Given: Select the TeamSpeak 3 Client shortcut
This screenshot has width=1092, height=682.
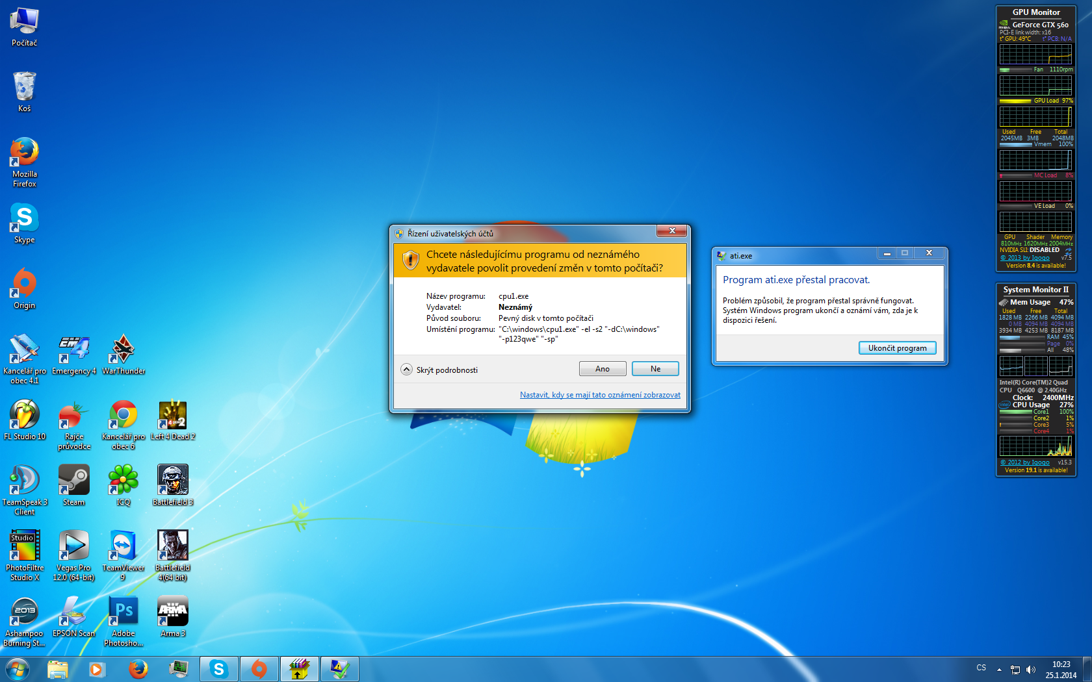Looking at the screenshot, I should 25,490.
